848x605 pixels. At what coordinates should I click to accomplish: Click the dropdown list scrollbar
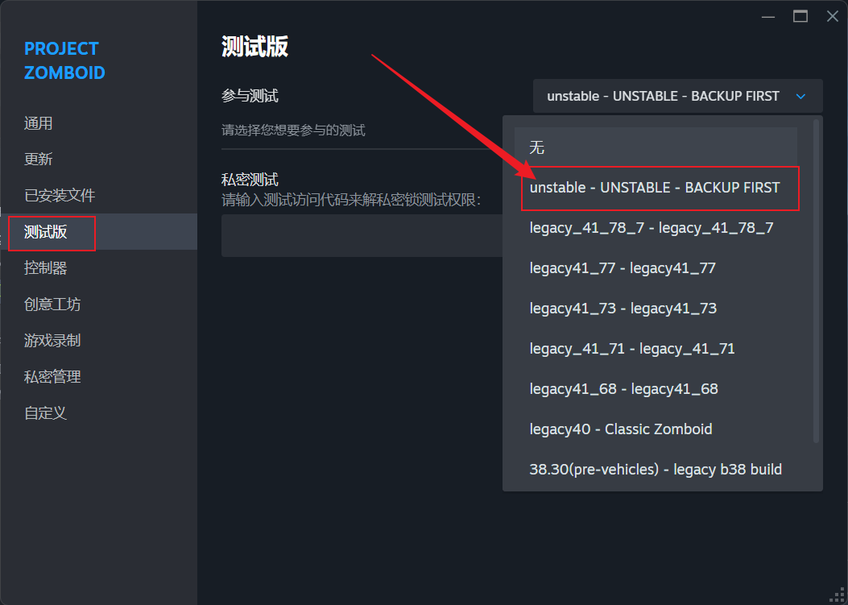click(x=816, y=282)
